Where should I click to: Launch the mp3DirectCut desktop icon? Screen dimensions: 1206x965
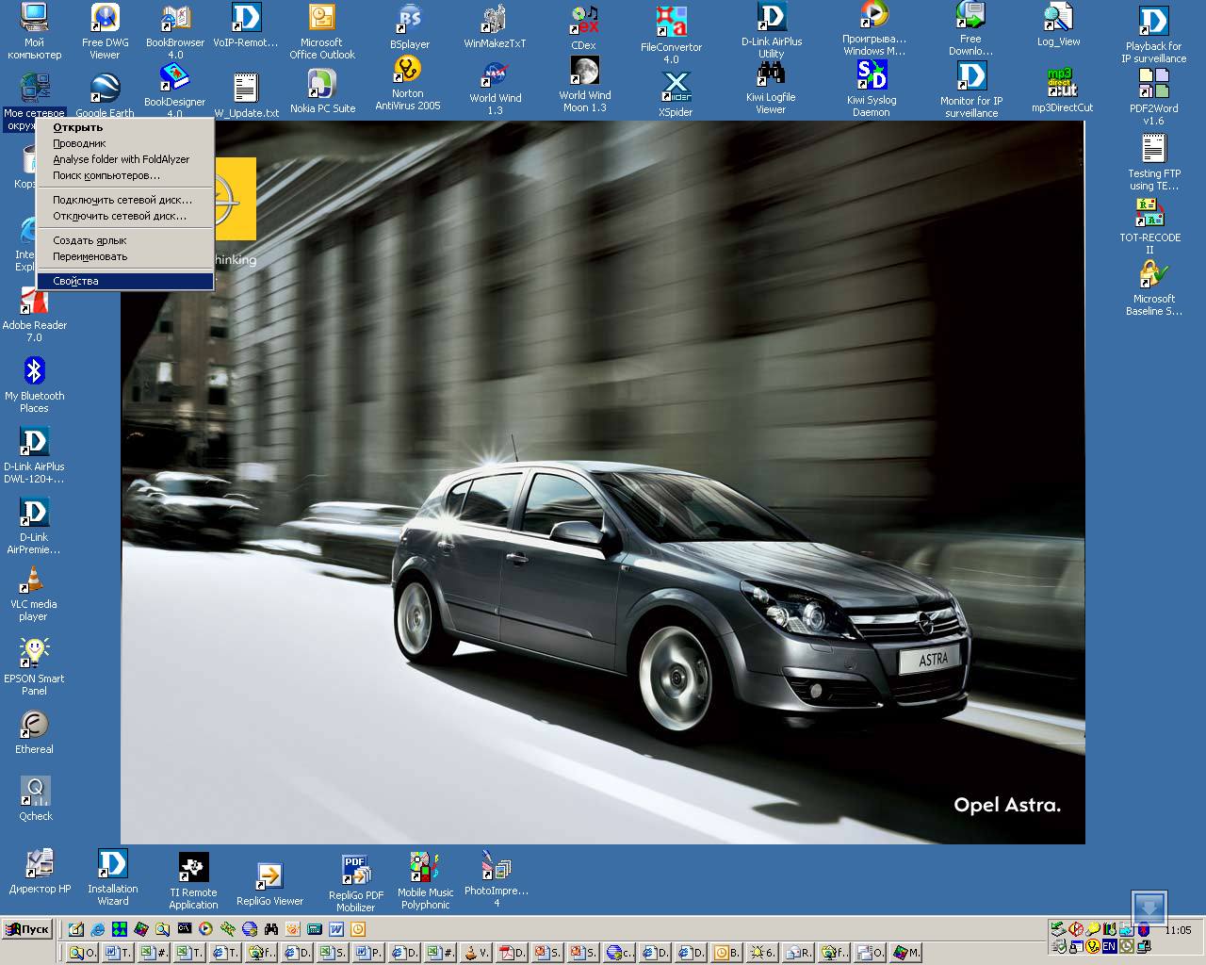click(1062, 83)
